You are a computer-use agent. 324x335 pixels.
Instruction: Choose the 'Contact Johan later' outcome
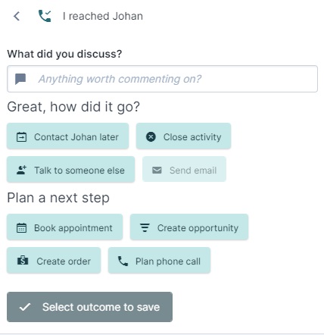68,136
